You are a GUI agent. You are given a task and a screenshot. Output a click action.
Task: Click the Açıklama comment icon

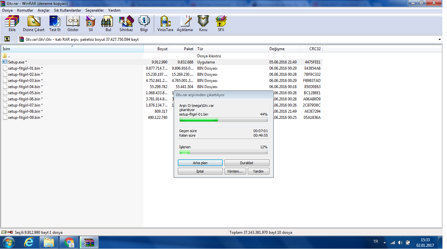point(185,24)
